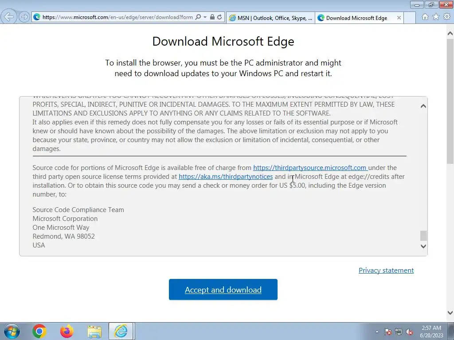Open the thirdpartysource.microsoft.com link
454x340 pixels.
pos(310,168)
